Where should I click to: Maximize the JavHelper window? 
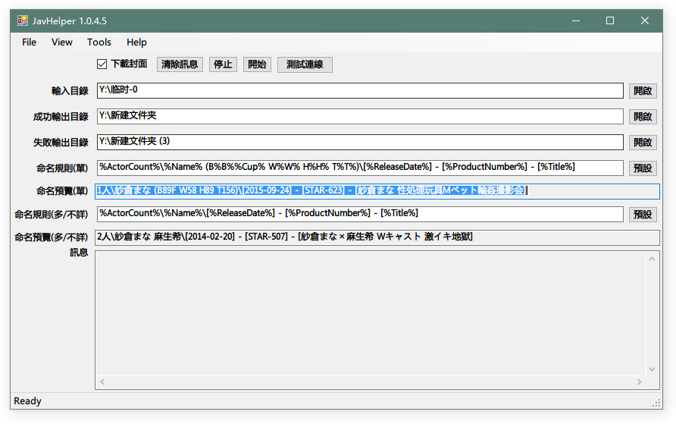(x=610, y=20)
